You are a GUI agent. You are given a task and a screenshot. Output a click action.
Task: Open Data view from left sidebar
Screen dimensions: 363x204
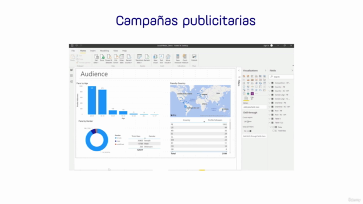click(x=71, y=75)
